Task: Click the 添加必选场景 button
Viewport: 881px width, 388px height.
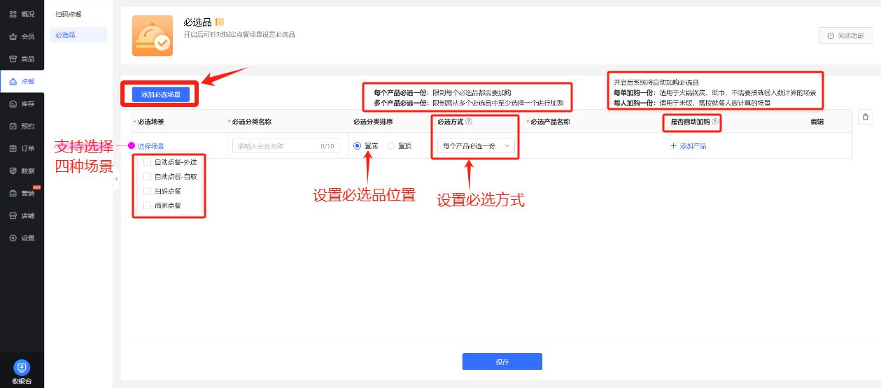Action: [x=161, y=94]
